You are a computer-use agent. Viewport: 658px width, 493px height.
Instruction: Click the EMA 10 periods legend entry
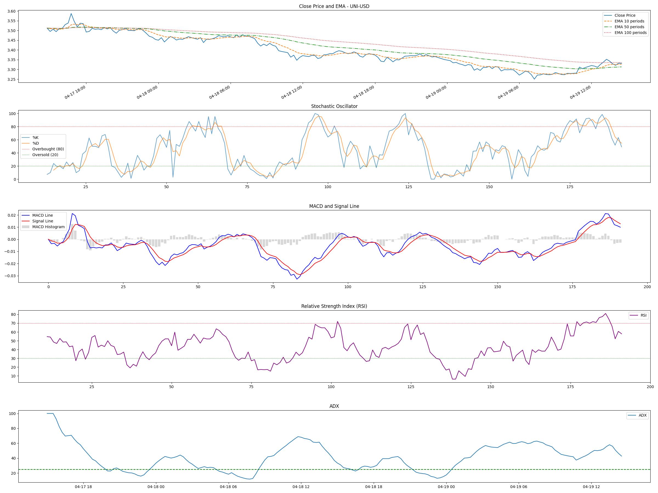pos(629,21)
